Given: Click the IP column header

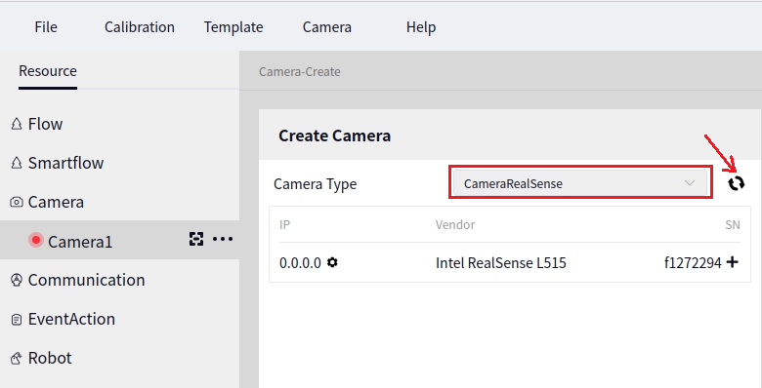Looking at the screenshot, I should (285, 224).
